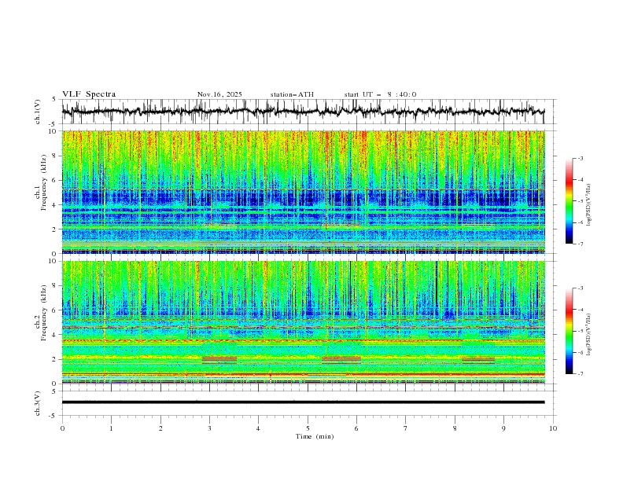Image resolution: width=623 pixels, height=481 pixels.
Task: Click tick label "7" on the time axis
Action: coord(406,428)
